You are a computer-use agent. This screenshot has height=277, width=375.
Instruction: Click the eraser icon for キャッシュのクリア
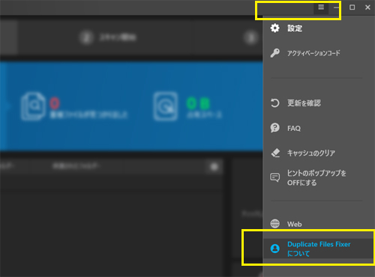pyautogui.click(x=275, y=153)
